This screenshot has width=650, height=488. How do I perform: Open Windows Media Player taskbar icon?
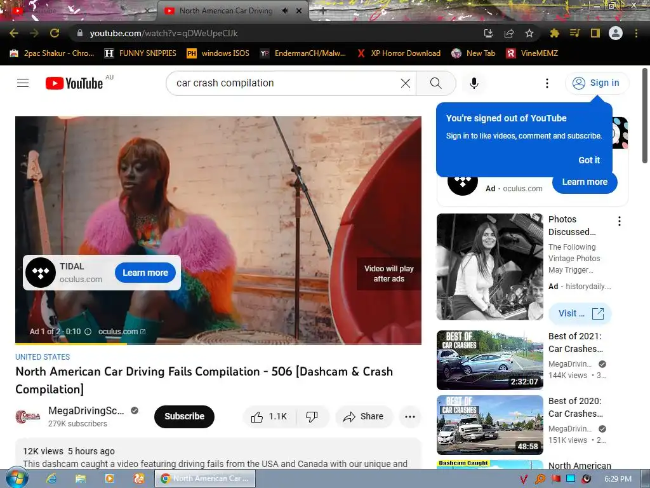tap(109, 478)
